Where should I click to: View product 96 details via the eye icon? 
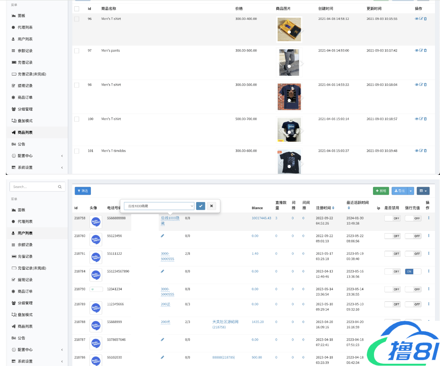click(x=416, y=19)
